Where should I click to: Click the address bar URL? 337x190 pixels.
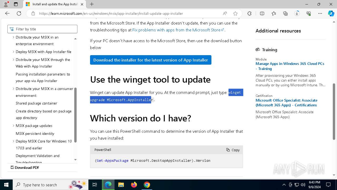[111, 13]
